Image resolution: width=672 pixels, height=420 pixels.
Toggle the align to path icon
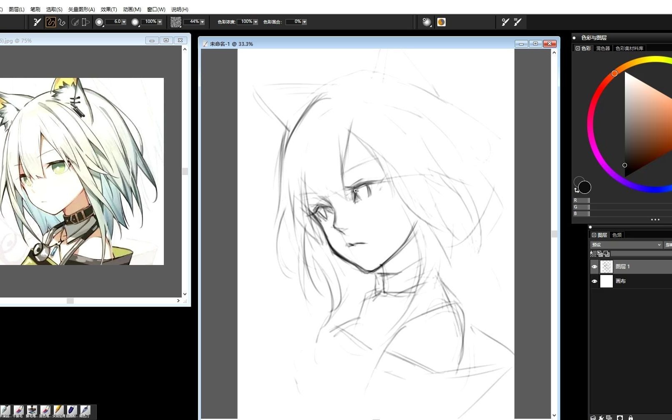coord(75,22)
